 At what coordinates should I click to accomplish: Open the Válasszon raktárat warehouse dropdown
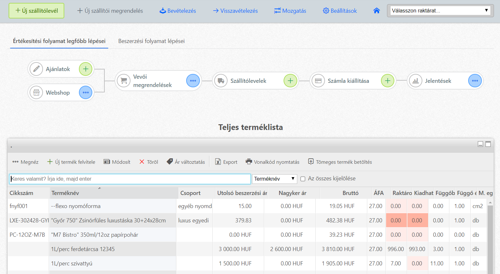(x=440, y=11)
